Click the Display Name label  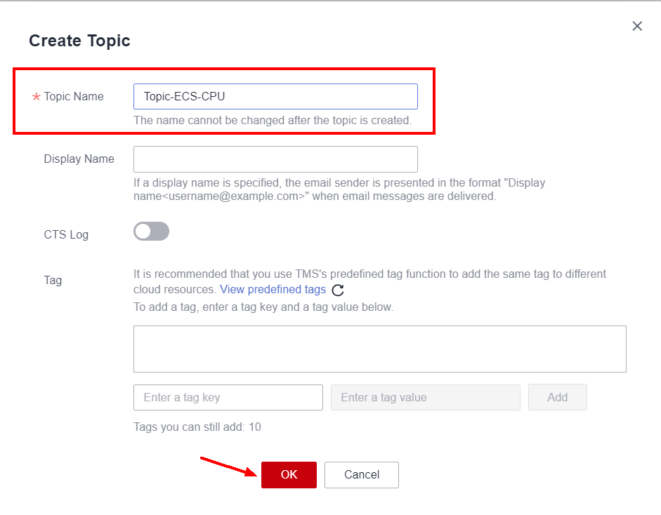79,159
